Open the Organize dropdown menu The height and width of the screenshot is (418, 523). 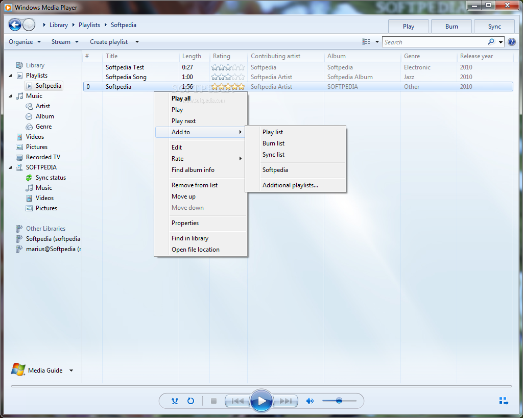[25, 42]
